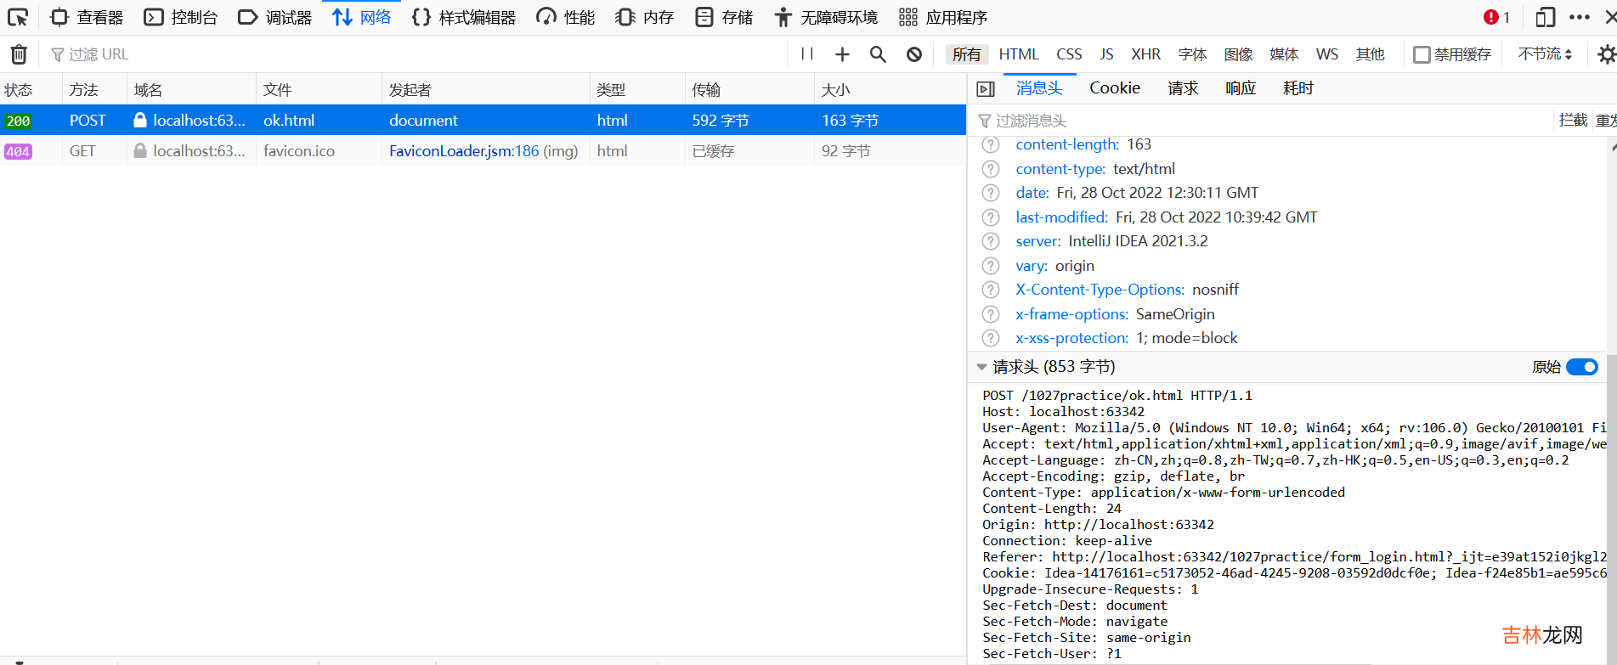Pause network recording

(807, 54)
